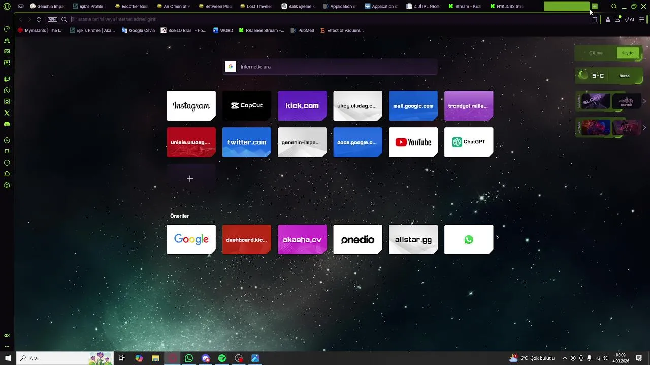This screenshot has height=365, width=650.
Task: Switch to the Lost Traveler tab
Action: pos(256,7)
